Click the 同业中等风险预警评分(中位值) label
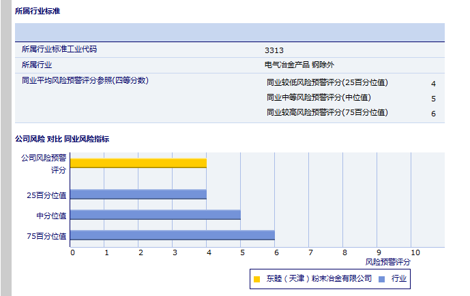This screenshot has height=296, width=470. (x=319, y=98)
